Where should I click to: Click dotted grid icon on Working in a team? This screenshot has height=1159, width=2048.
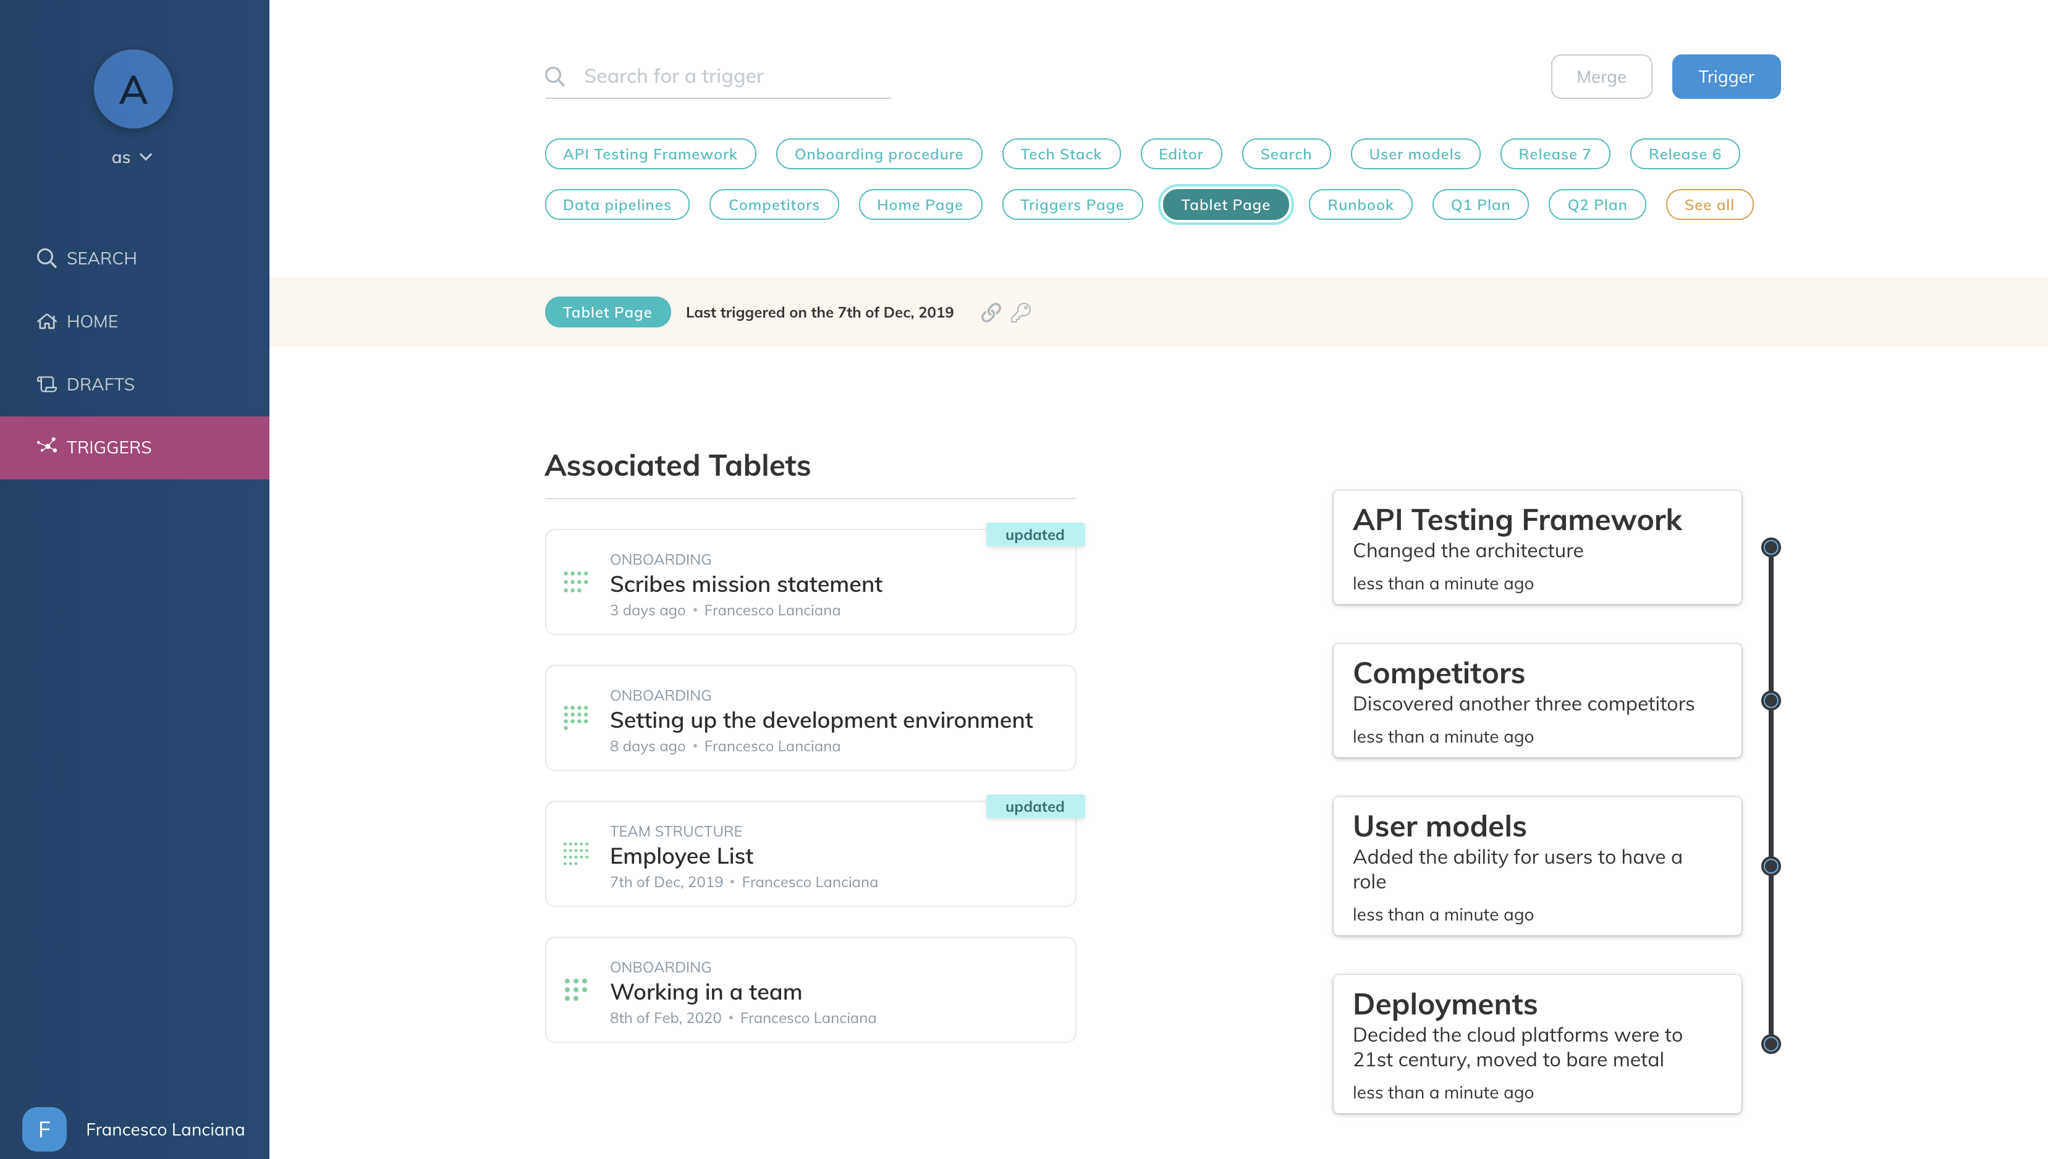[576, 990]
